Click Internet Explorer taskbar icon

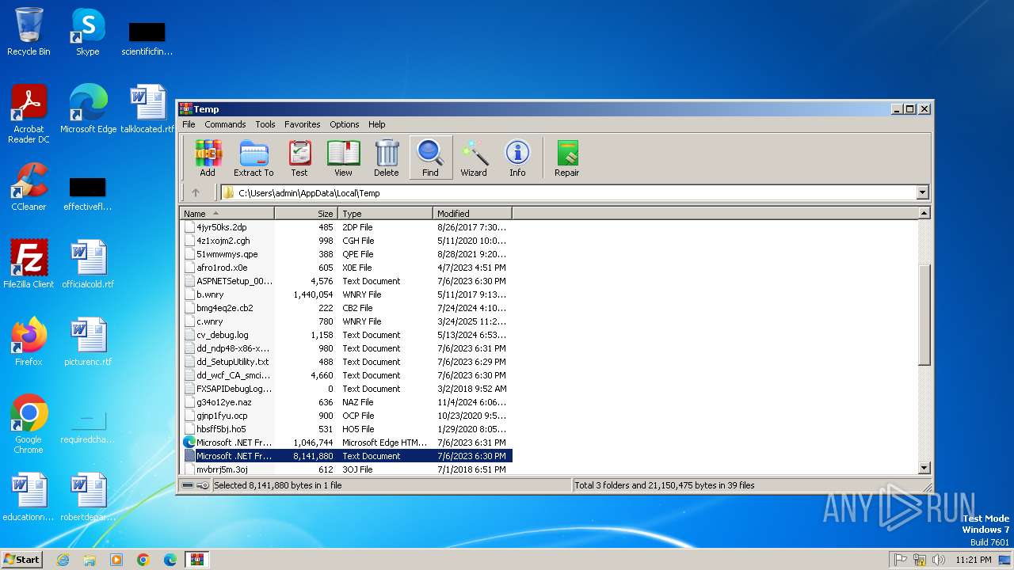click(63, 560)
